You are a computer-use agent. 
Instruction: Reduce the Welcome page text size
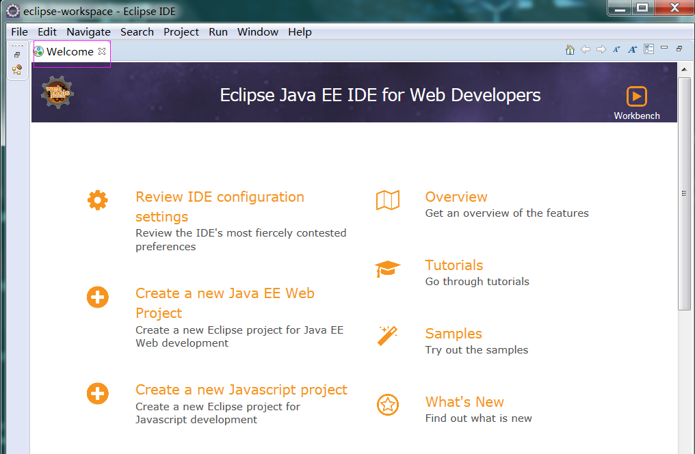(x=616, y=49)
